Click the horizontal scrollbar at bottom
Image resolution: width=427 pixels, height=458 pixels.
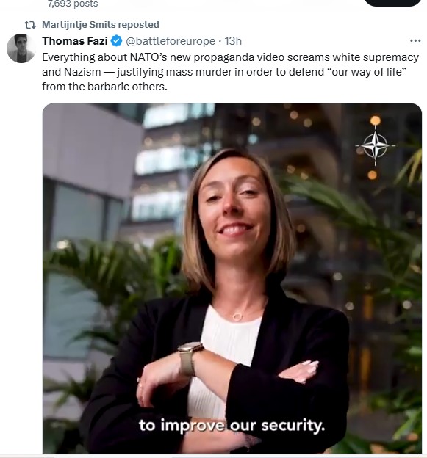(213, 456)
